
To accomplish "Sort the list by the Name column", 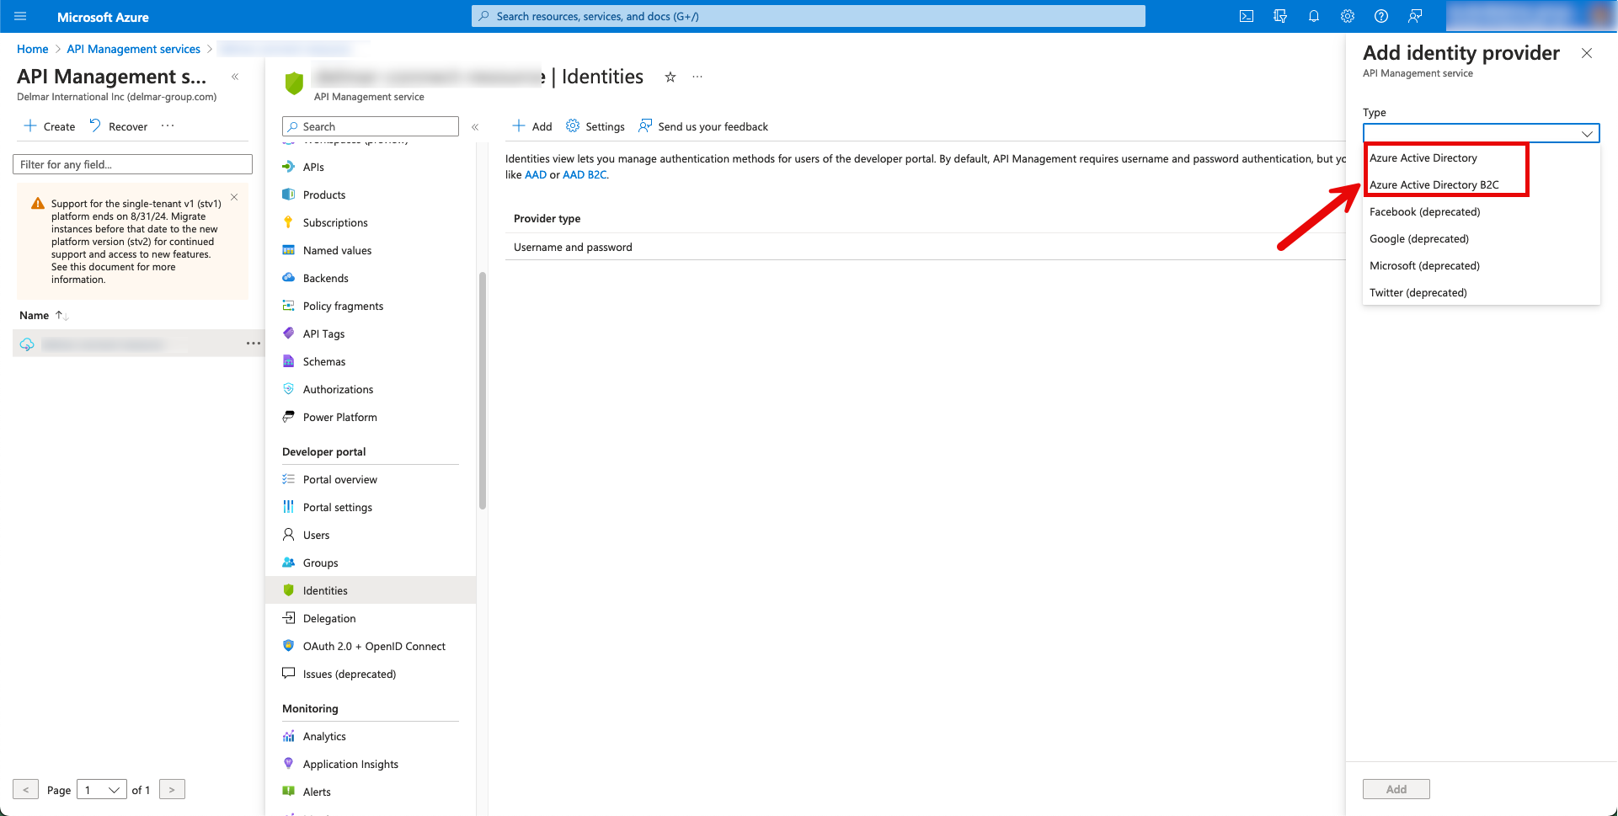I will click(x=43, y=316).
